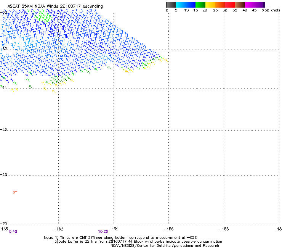Click the -153 longitude axis label
282x248 pixels.
coord(224,229)
